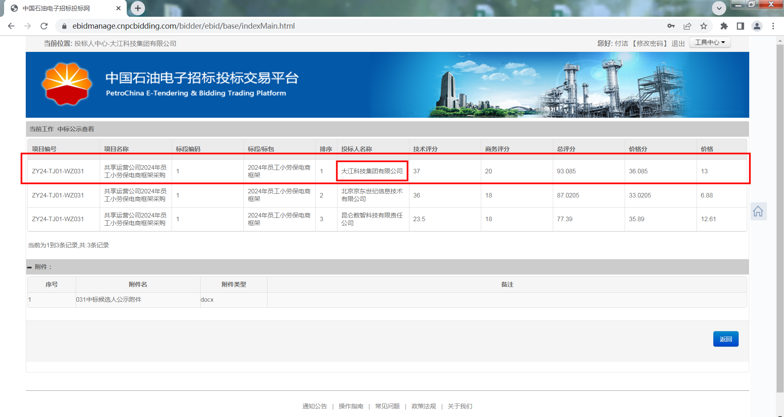Click the share page icon
This screenshot has width=784, height=417.
point(687,26)
